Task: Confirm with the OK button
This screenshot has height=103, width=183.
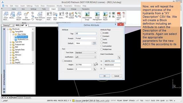Action: 105,76
